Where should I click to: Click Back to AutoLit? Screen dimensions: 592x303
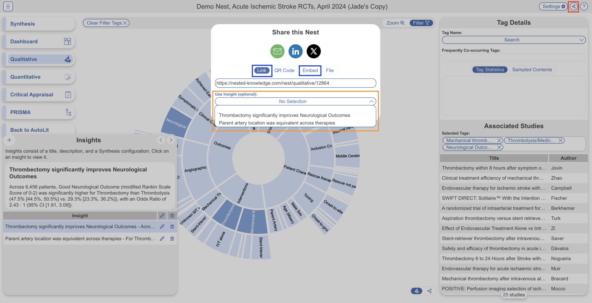pos(29,130)
